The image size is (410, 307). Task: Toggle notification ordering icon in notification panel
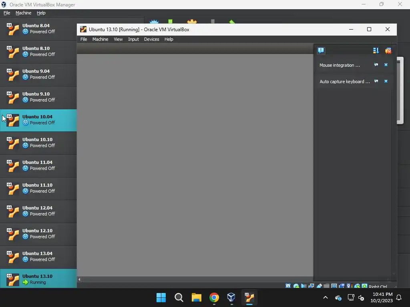376,51
